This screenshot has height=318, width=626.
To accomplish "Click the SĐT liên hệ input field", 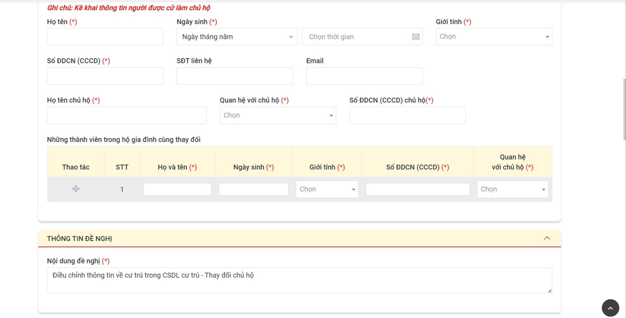I will (235, 76).
